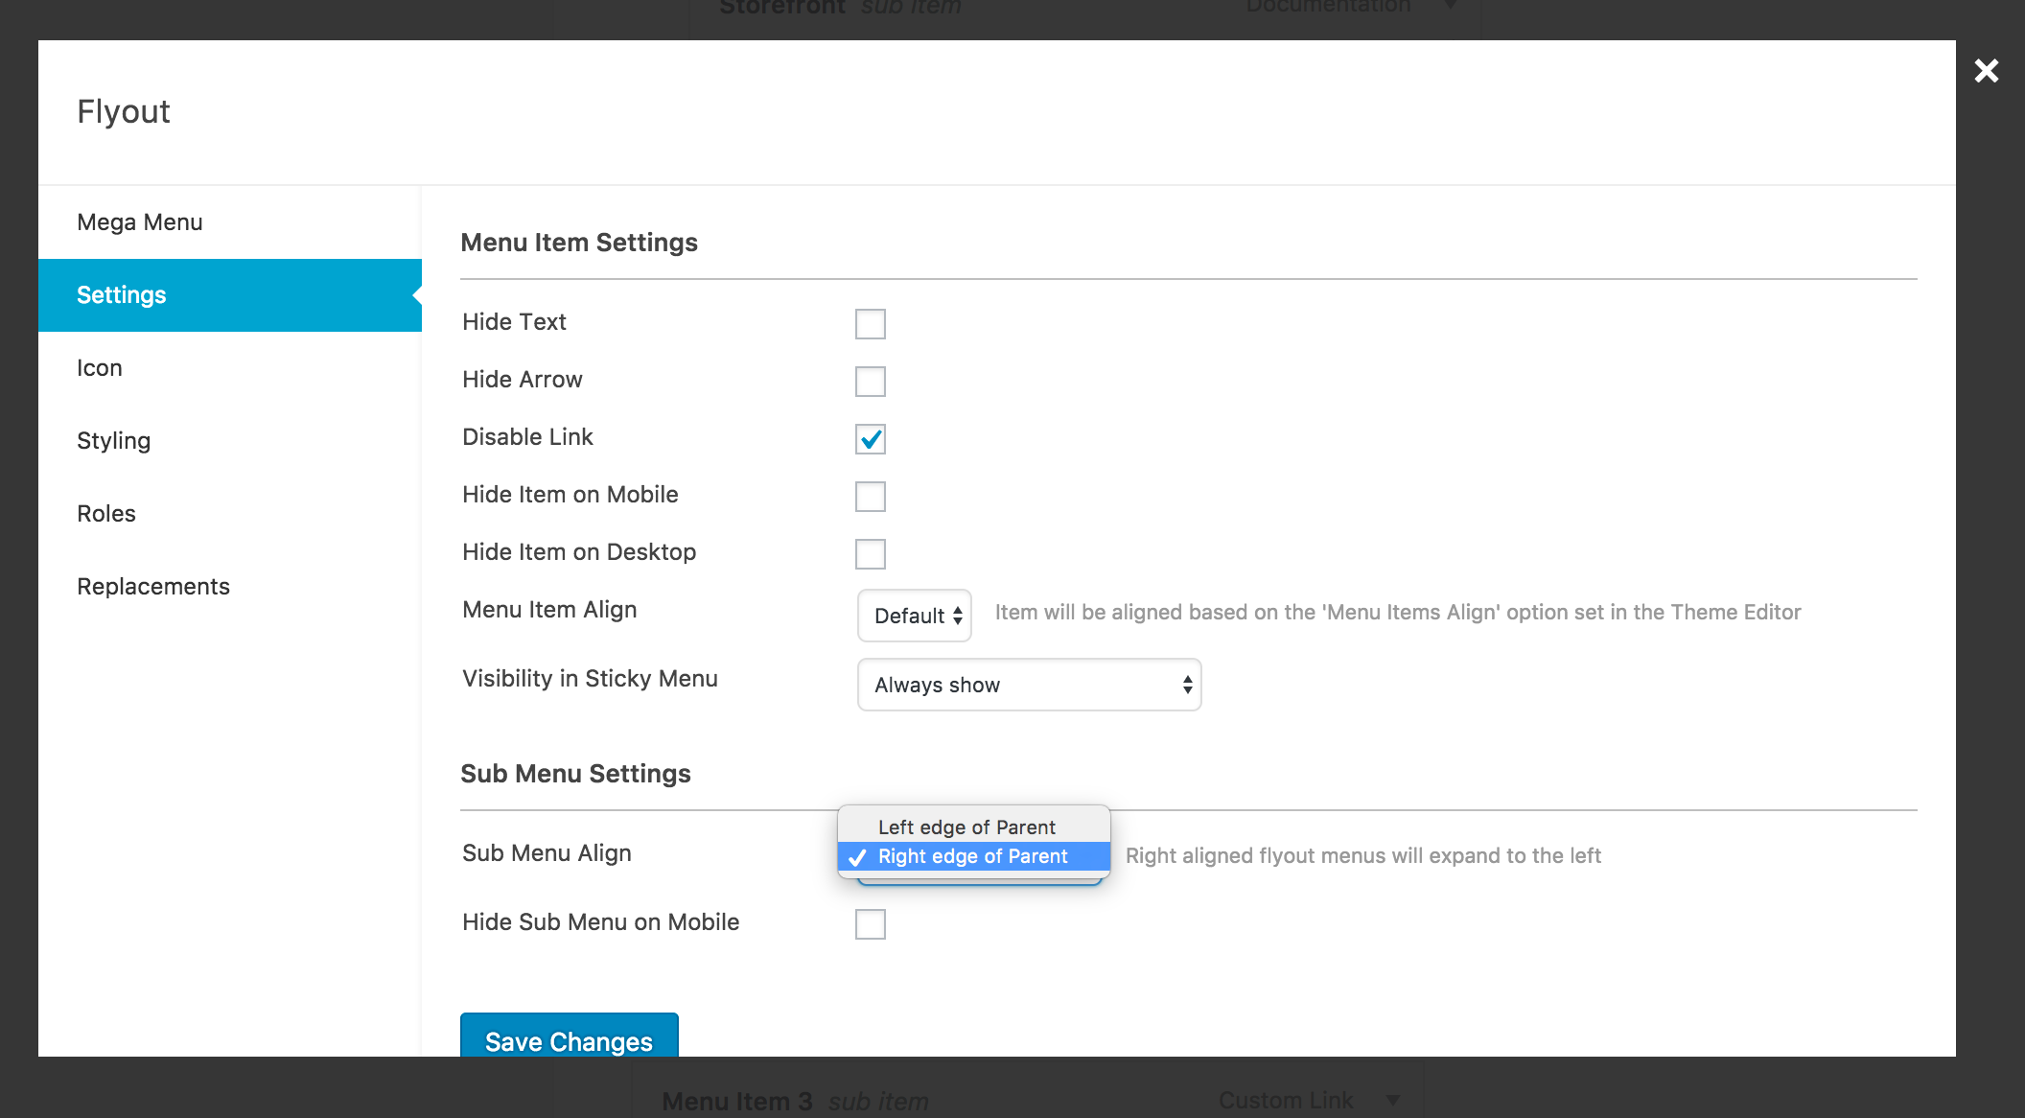
Task: Go to the Styling tab
Action: click(114, 441)
